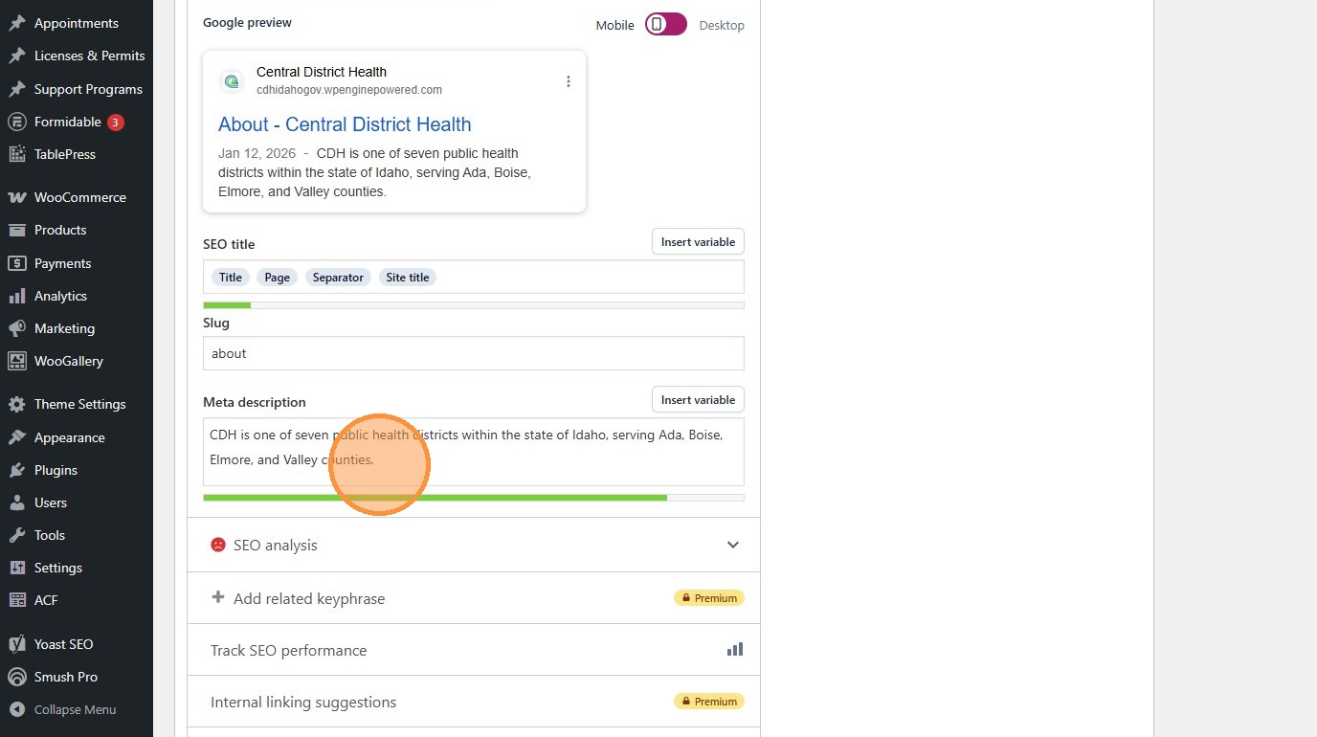Screen dimensions: 1317x737
Task: Open Formidable via its sidebar icon
Action: [16, 122]
